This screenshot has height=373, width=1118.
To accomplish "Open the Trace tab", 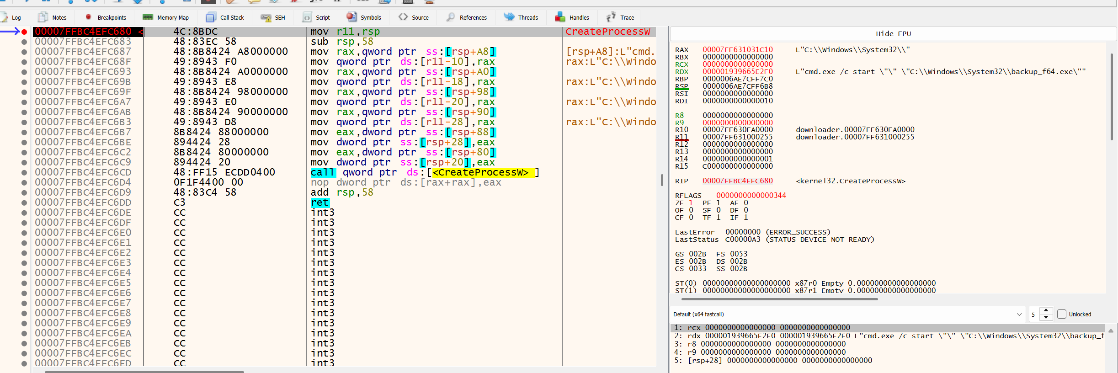I will [620, 17].
